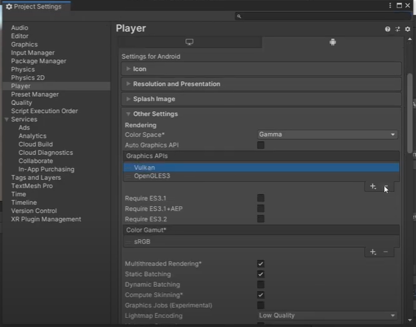Open Physics settings category
Image resolution: width=416 pixels, height=327 pixels.
23,70
